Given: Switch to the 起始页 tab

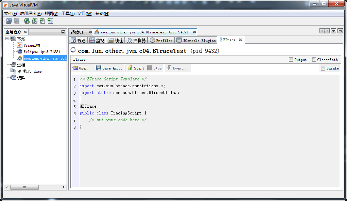Looking at the screenshot, I should click(77, 32).
